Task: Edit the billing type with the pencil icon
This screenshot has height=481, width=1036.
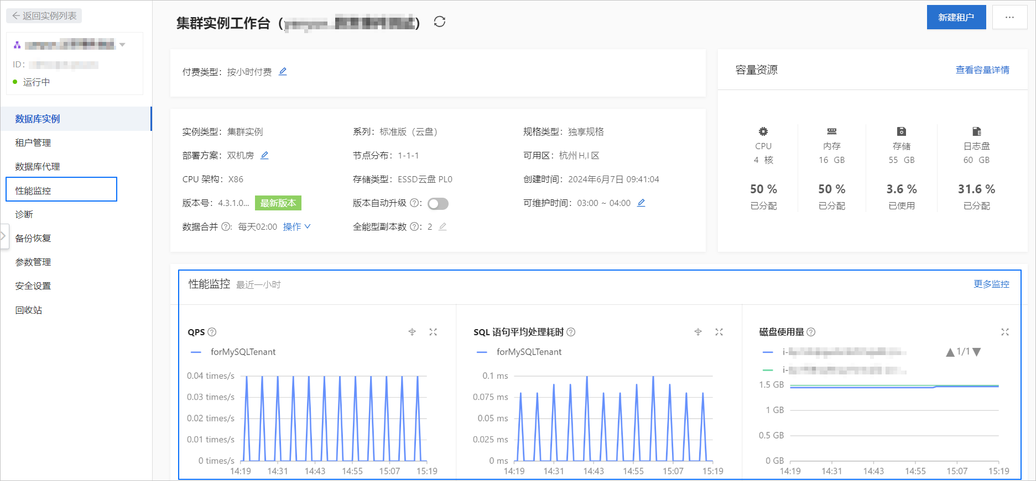Action: click(x=283, y=71)
